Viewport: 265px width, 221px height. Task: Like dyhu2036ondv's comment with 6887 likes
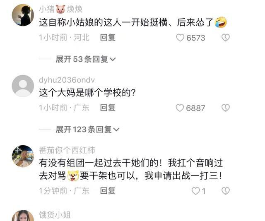(x=180, y=108)
